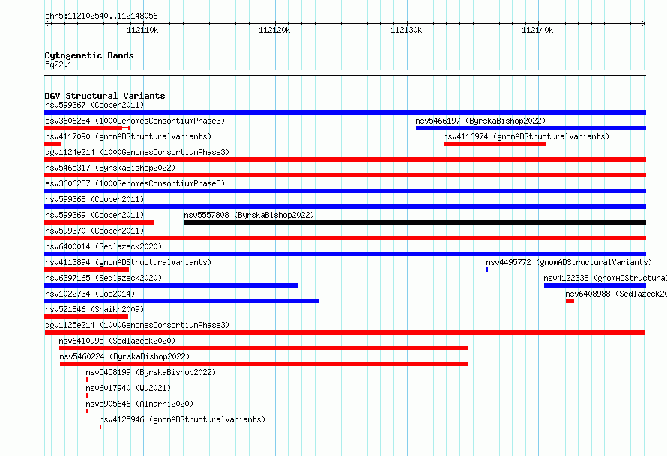Click the red nsv5465317 bar
The height and width of the screenshot is (456, 667).
click(345, 175)
